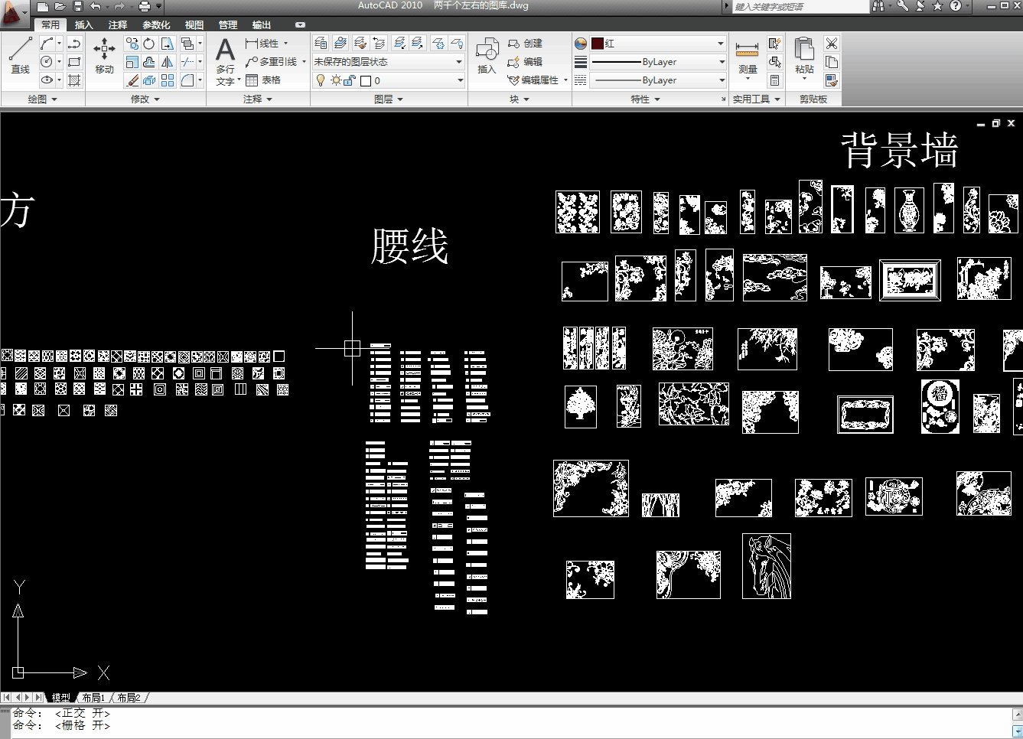Click the Scale tool icon
This screenshot has width=1023, height=739.
[132, 62]
